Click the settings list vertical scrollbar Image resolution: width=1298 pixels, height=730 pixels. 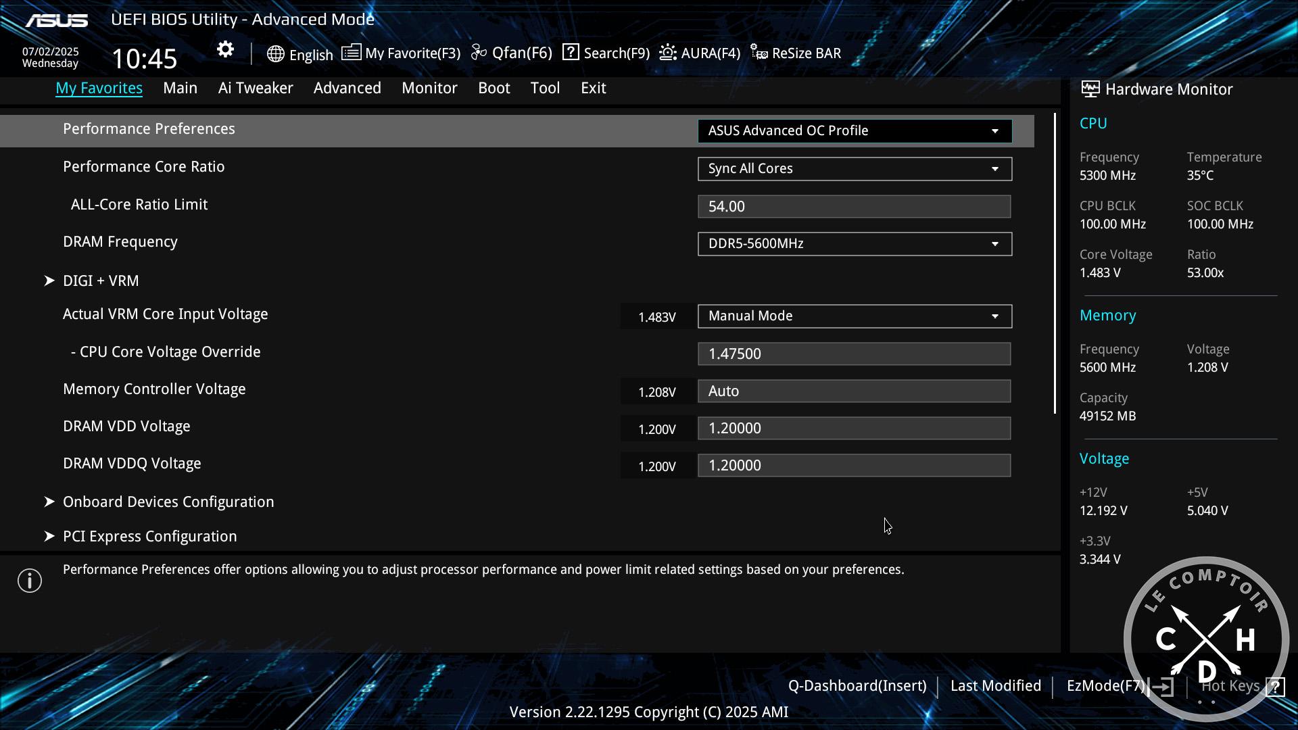click(1055, 264)
